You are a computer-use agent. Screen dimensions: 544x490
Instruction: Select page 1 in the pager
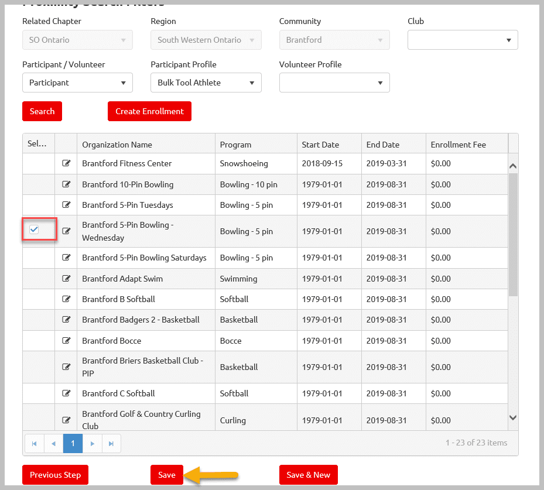pos(73,444)
